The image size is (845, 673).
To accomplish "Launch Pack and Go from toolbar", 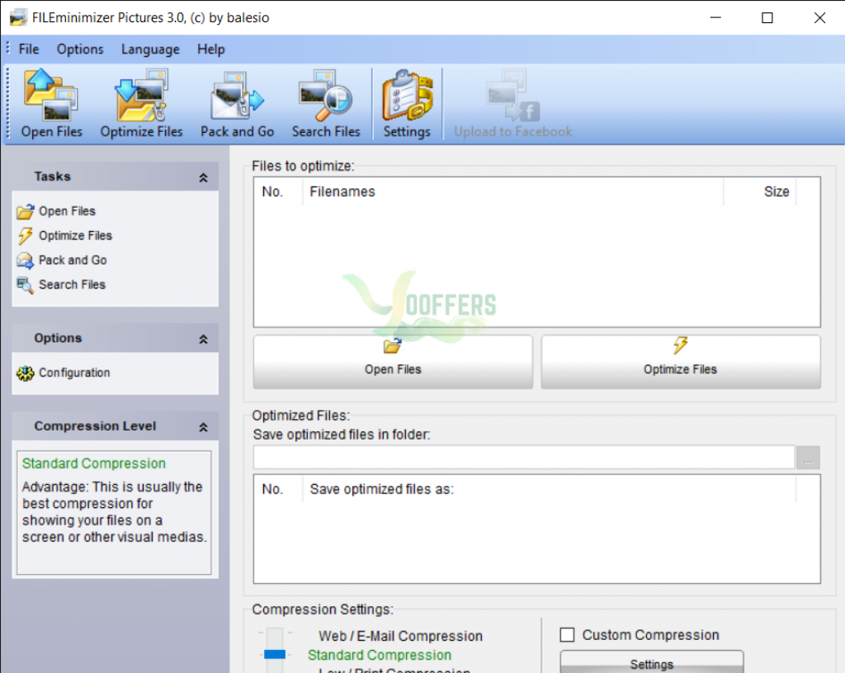I will [x=237, y=103].
